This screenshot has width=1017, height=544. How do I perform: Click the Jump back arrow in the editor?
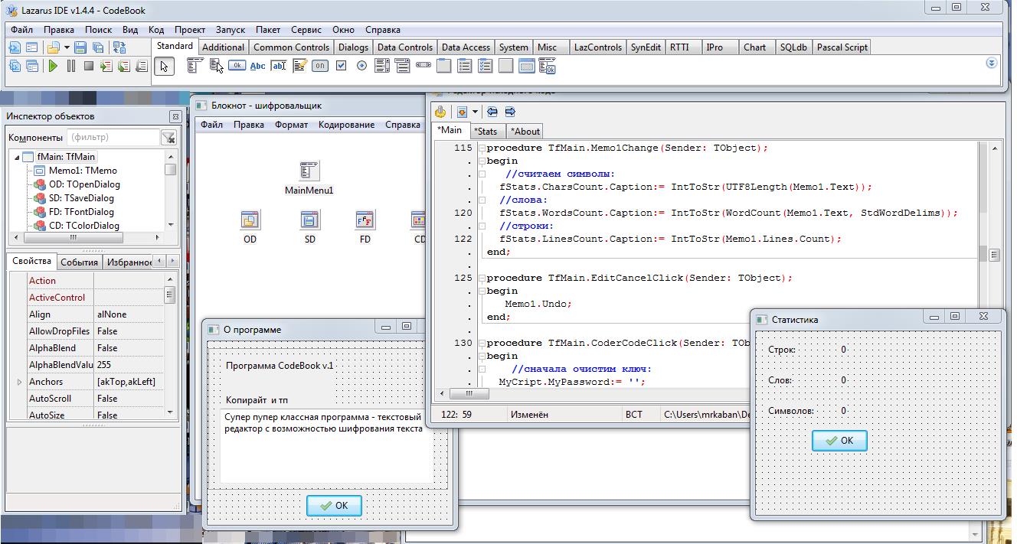[x=492, y=112]
